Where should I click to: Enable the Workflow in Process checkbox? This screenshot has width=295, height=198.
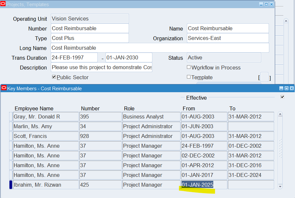coord(189,68)
